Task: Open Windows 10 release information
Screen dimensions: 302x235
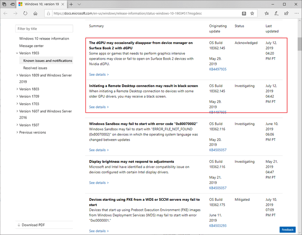Action: tap(44, 39)
